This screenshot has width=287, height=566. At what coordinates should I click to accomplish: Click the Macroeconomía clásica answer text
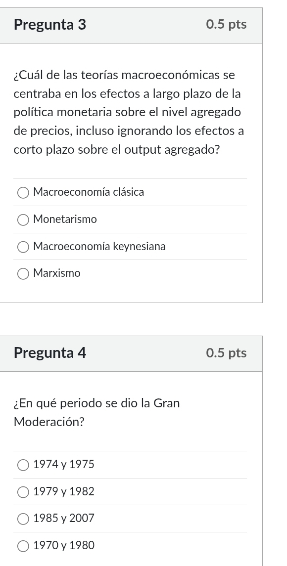[x=88, y=192]
